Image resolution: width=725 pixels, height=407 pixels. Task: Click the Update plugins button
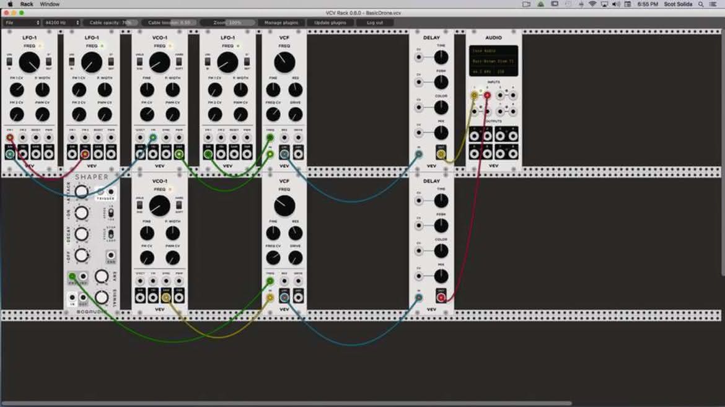(330, 23)
